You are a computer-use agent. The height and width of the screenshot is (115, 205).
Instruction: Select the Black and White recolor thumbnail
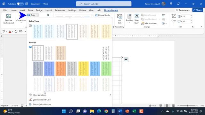point(106,53)
